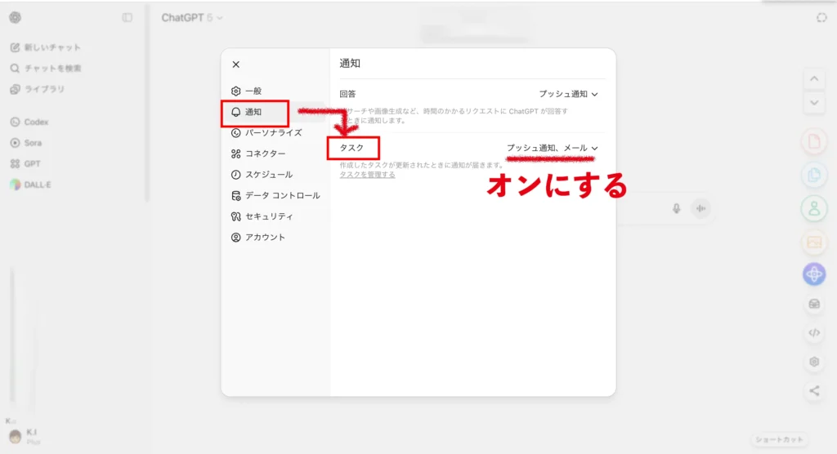
Task: Open the K.I account profile menu
Action: coord(25,436)
